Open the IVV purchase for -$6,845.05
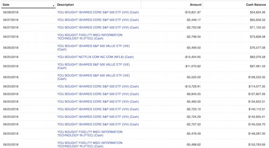This screenshot has width=269, height=148. point(98,94)
